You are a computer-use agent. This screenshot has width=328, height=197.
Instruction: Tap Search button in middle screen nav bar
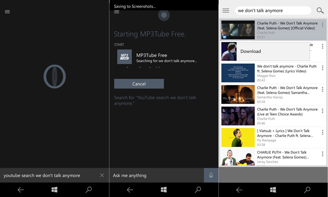point(198,190)
